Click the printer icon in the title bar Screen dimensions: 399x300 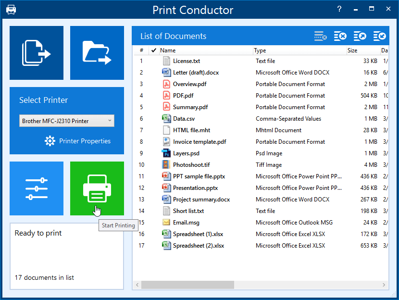11,10
